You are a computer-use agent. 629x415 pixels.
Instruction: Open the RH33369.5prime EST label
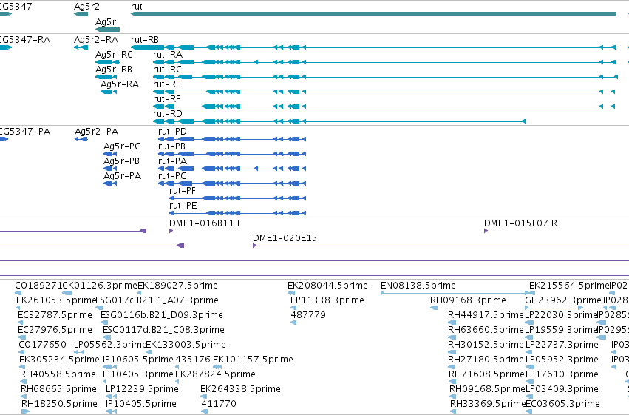click(x=489, y=405)
